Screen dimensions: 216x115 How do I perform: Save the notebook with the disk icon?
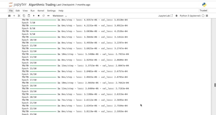[9, 16]
